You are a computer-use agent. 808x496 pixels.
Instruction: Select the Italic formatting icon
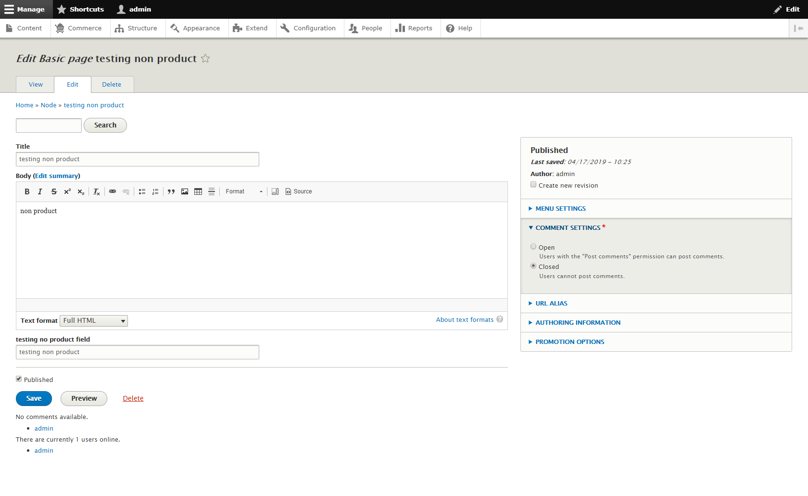(x=40, y=191)
